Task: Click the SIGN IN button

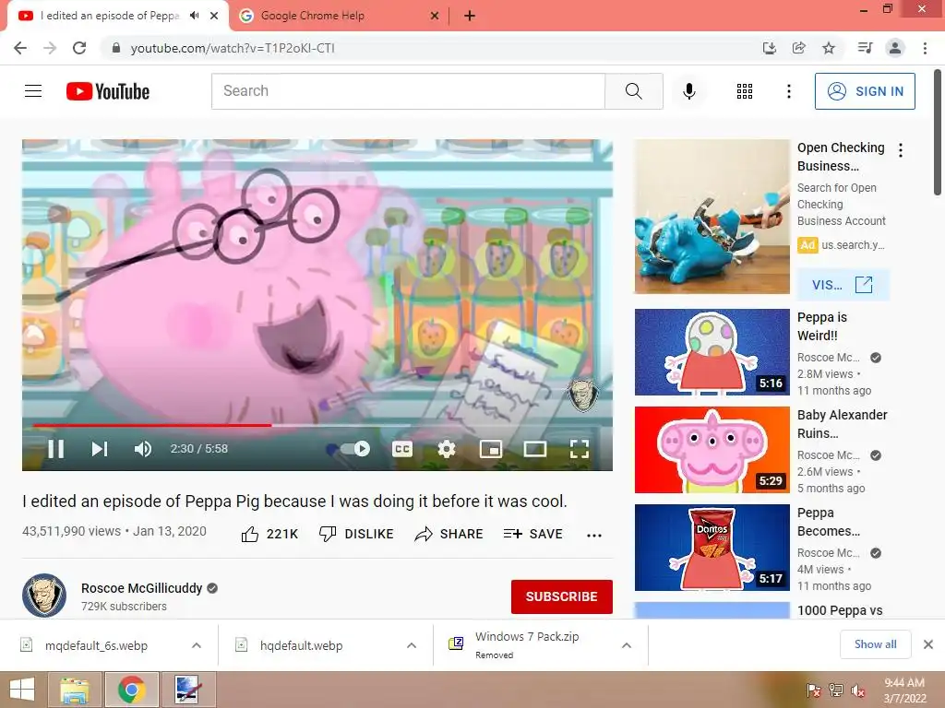Action: pyautogui.click(x=865, y=91)
